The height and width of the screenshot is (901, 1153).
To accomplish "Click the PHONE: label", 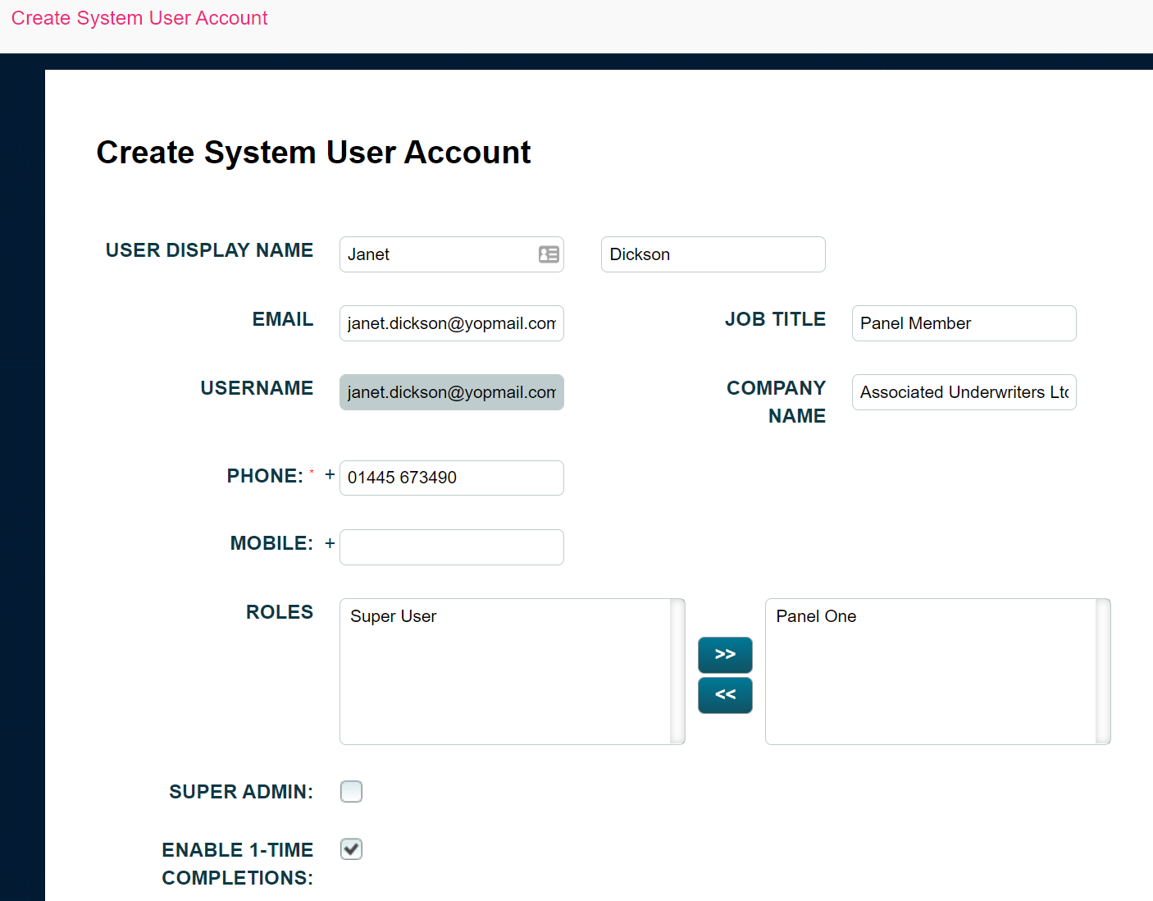I will tap(265, 476).
